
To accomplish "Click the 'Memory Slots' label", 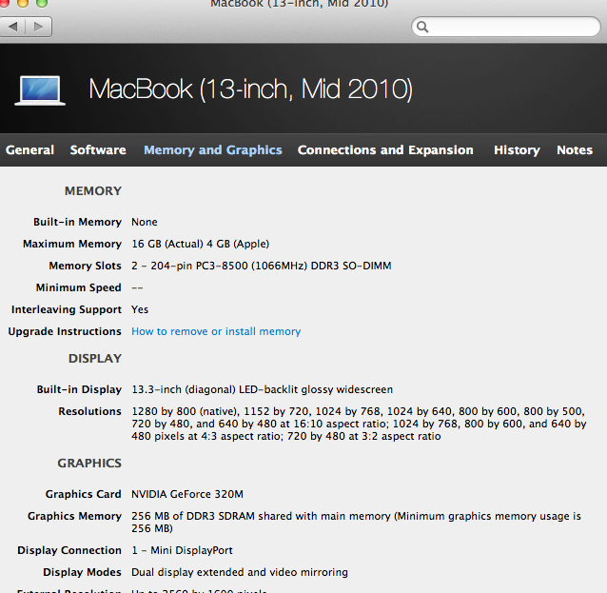I will [x=86, y=266].
